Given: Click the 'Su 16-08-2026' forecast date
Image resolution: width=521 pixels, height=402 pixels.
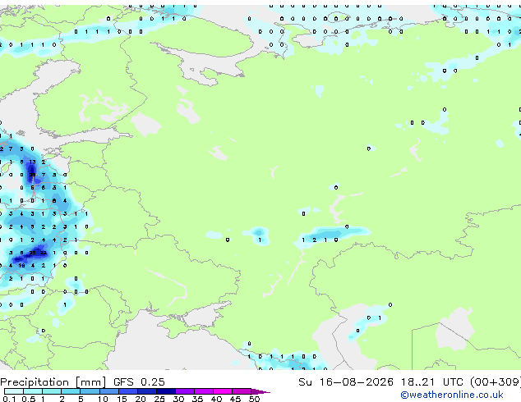Looking at the screenshot, I should 346,382.
